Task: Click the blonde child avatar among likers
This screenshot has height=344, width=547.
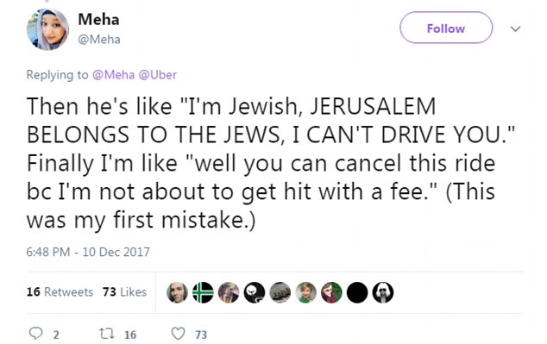Action: [x=306, y=292]
